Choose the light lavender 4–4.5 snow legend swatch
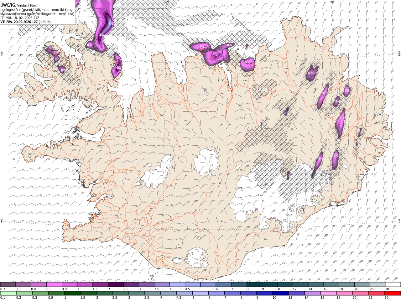The height and width of the screenshot is (300, 401). [177, 284]
